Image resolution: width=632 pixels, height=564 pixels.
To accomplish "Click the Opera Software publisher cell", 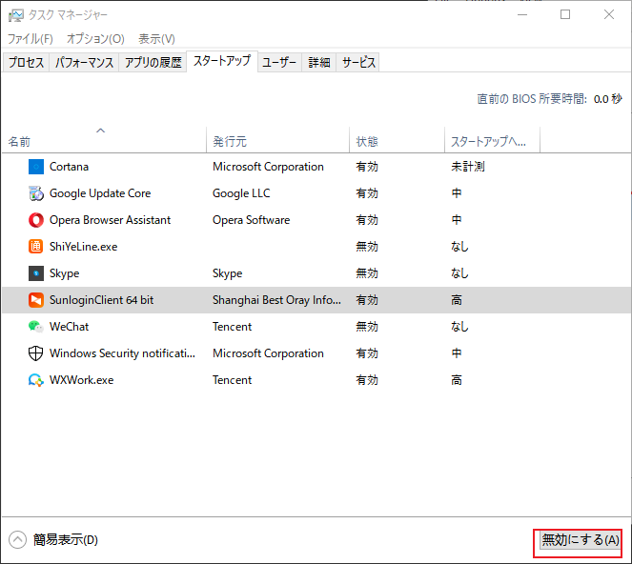I will coord(251,220).
